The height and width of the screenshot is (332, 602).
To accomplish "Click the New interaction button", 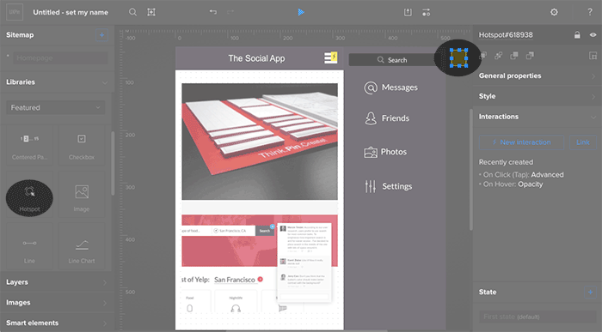I will [x=521, y=142].
